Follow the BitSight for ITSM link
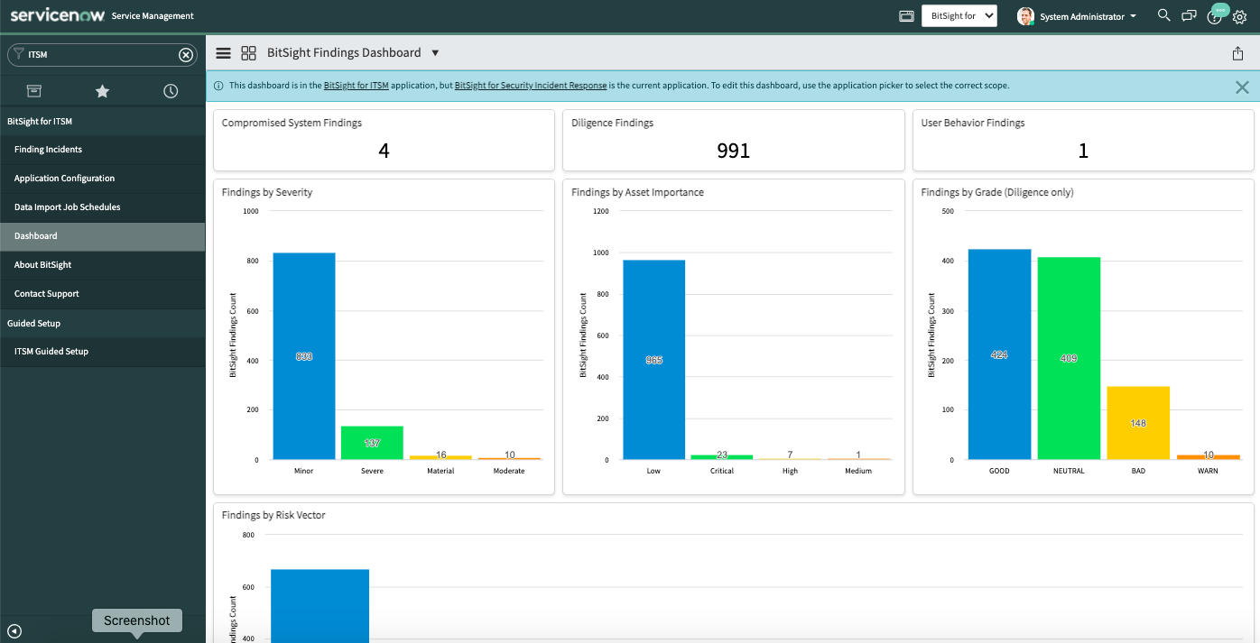The width and height of the screenshot is (1260, 643). 356,86
